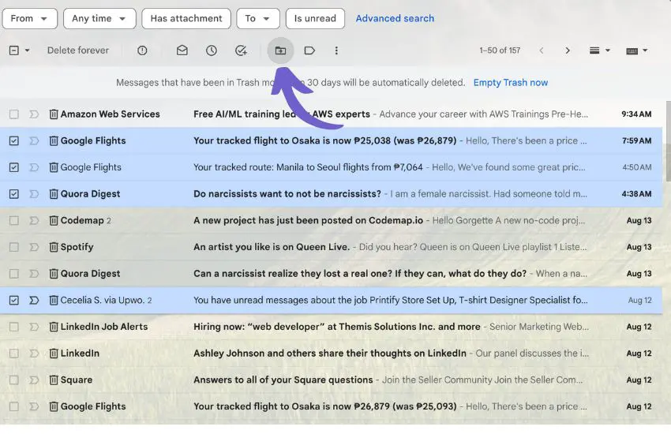Uncheck the Manila to Seoul flights email
671x434 pixels.
coord(14,167)
